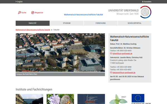
Task: Click the Dekan: Prof. Dr. Matthias Eschrig text
Action: tap(123, 44)
